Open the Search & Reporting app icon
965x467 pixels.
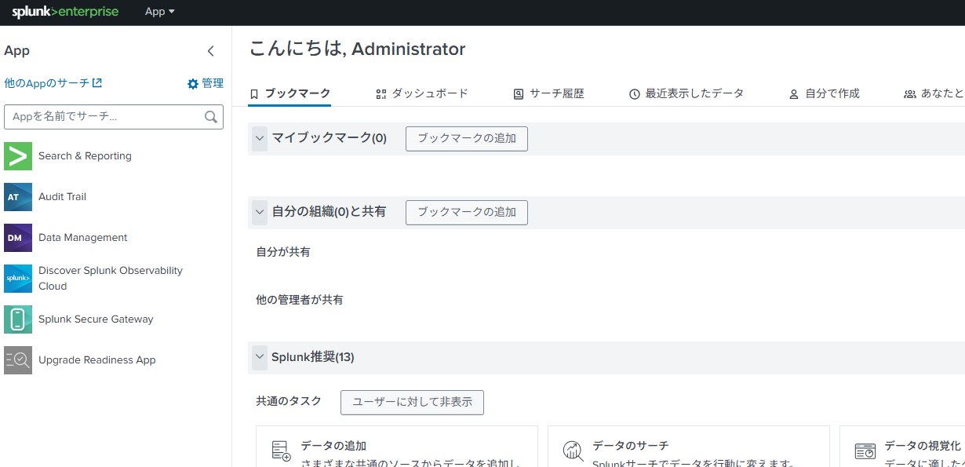click(x=18, y=156)
